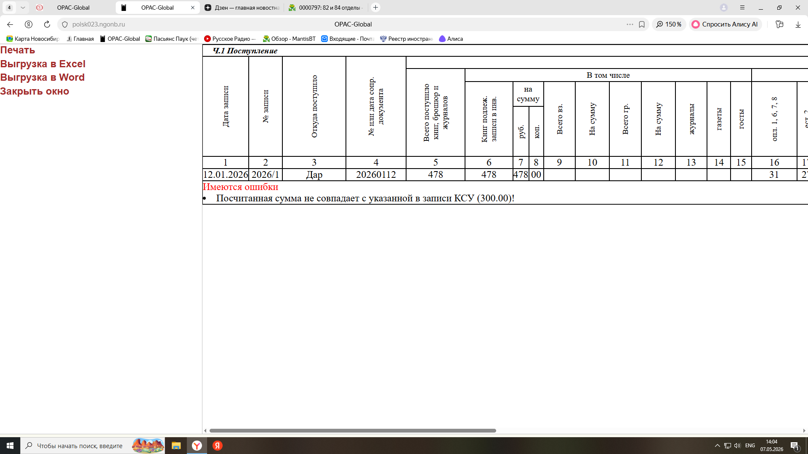Open File Explorer from the taskbar

(176, 446)
